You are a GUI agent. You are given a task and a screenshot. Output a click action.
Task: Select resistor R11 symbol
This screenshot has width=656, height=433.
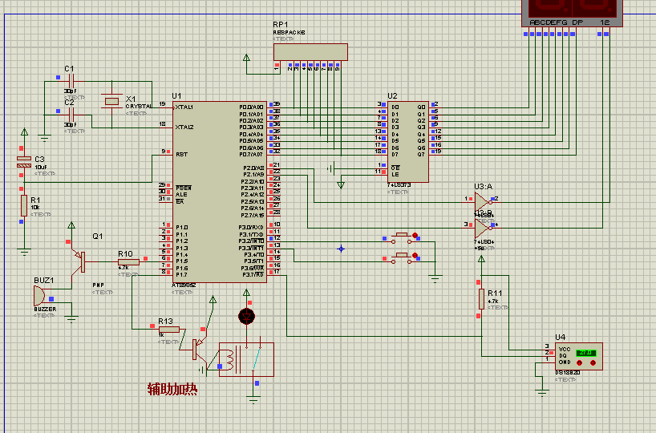click(x=481, y=299)
